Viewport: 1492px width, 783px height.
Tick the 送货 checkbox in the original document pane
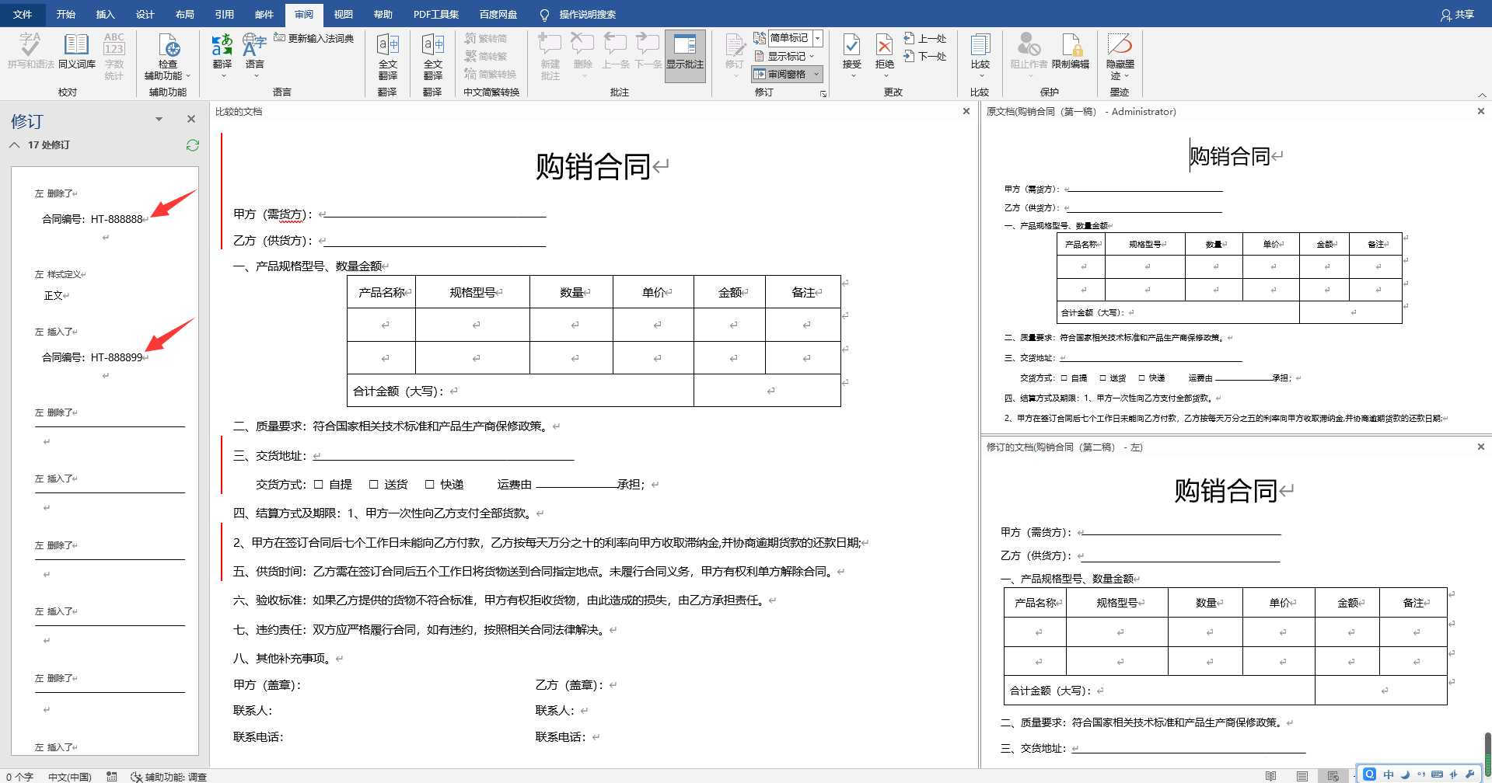(x=1103, y=378)
